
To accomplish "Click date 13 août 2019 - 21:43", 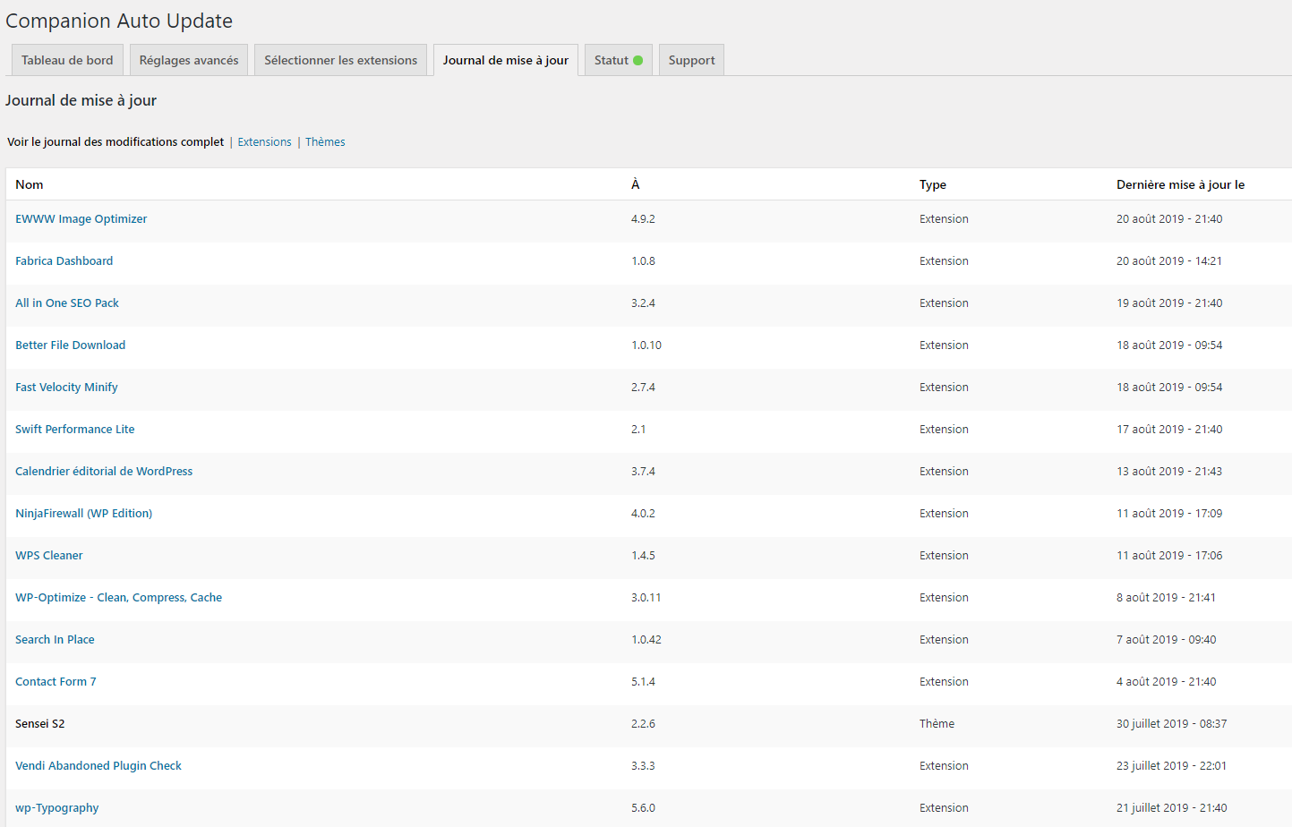I will coord(1169,471).
